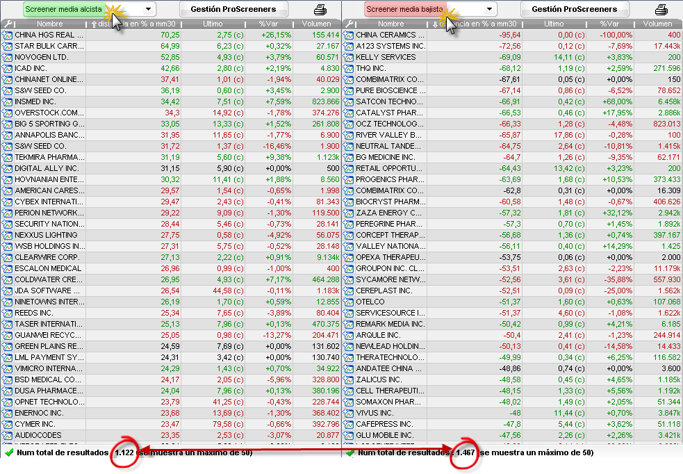
Task: Select the BIG 5 SPORTING G row
Action: 171,124
